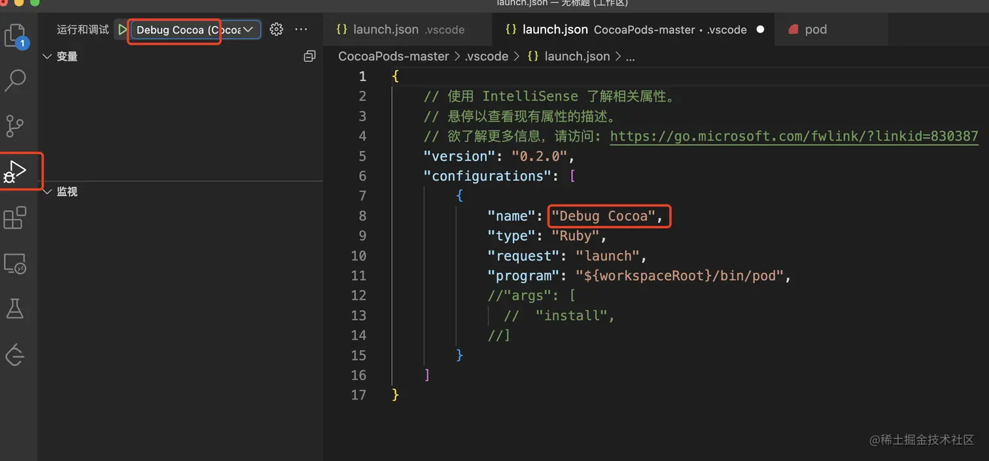Click the //"args": [ comment on line 12
989x461 pixels.
pos(532,295)
